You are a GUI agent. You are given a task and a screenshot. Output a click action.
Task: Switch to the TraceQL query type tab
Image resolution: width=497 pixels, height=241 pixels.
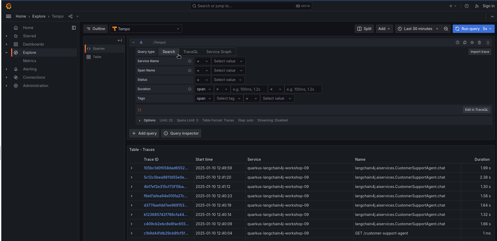tap(190, 52)
